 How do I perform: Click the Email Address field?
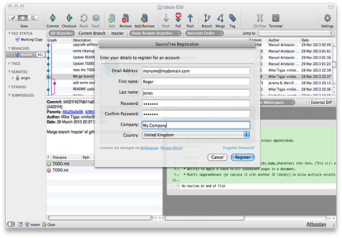196,71
